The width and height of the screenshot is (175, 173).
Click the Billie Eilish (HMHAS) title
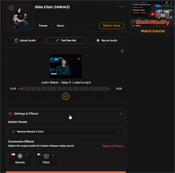click(52, 7)
